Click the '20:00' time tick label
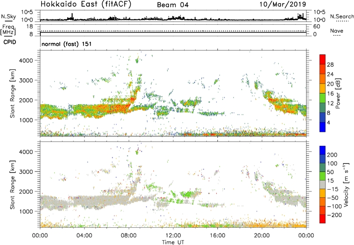Viewport: 354px width, 245px height. click(x=262, y=236)
